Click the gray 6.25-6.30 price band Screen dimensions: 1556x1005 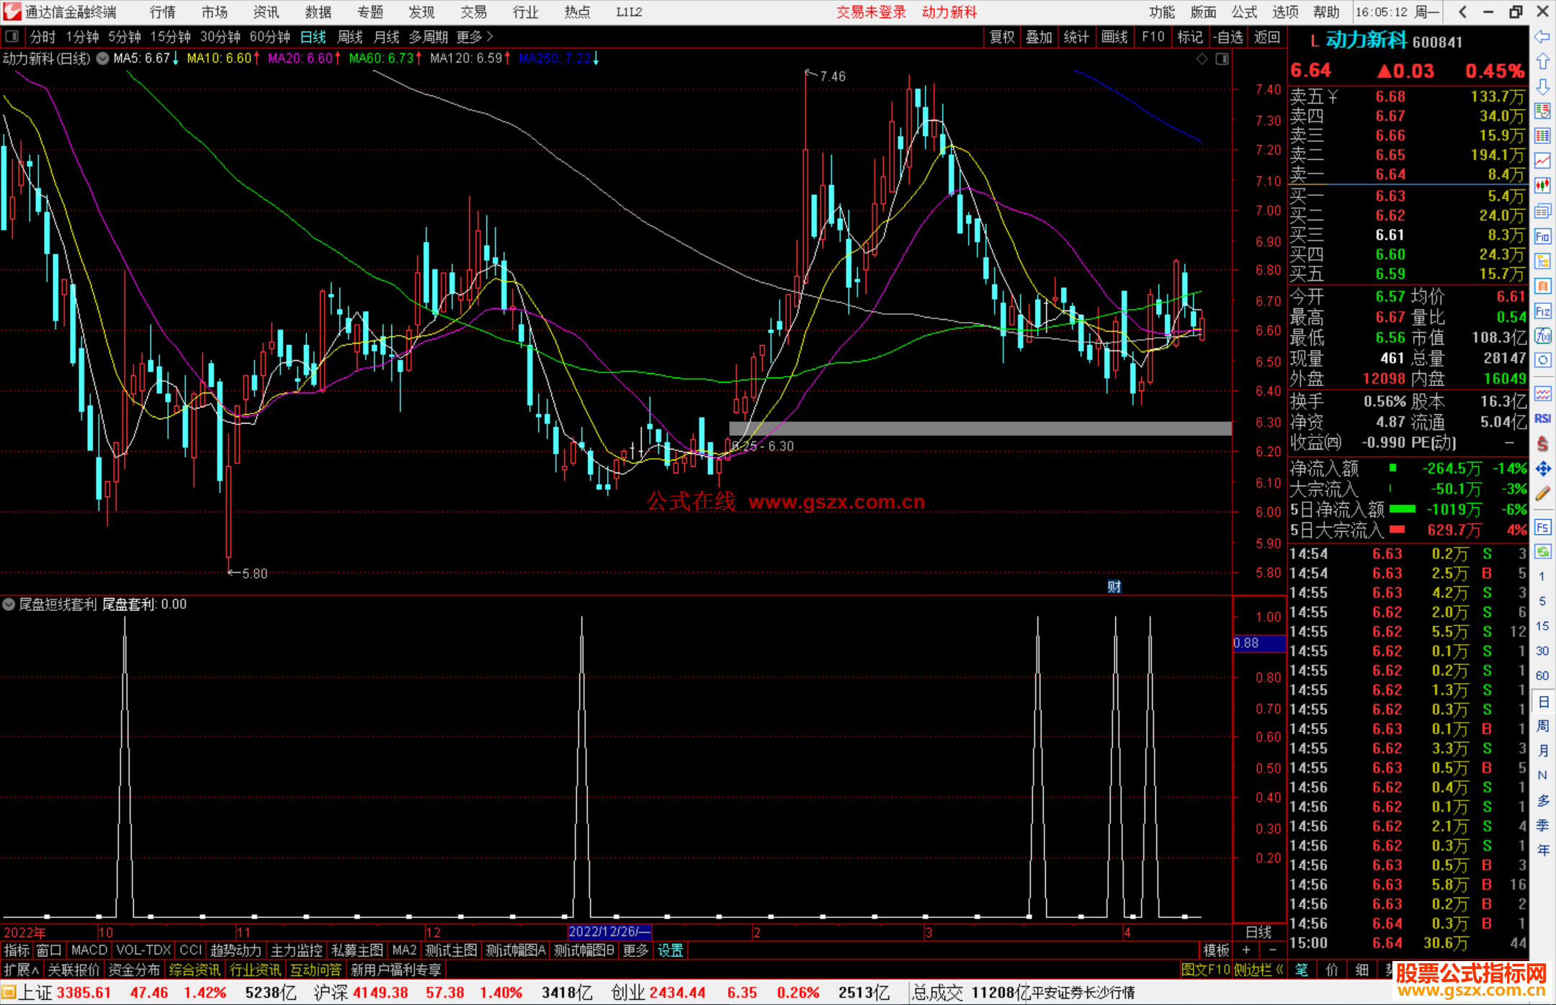click(x=980, y=429)
